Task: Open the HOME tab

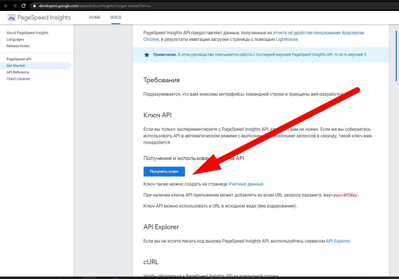Action: coord(95,17)
